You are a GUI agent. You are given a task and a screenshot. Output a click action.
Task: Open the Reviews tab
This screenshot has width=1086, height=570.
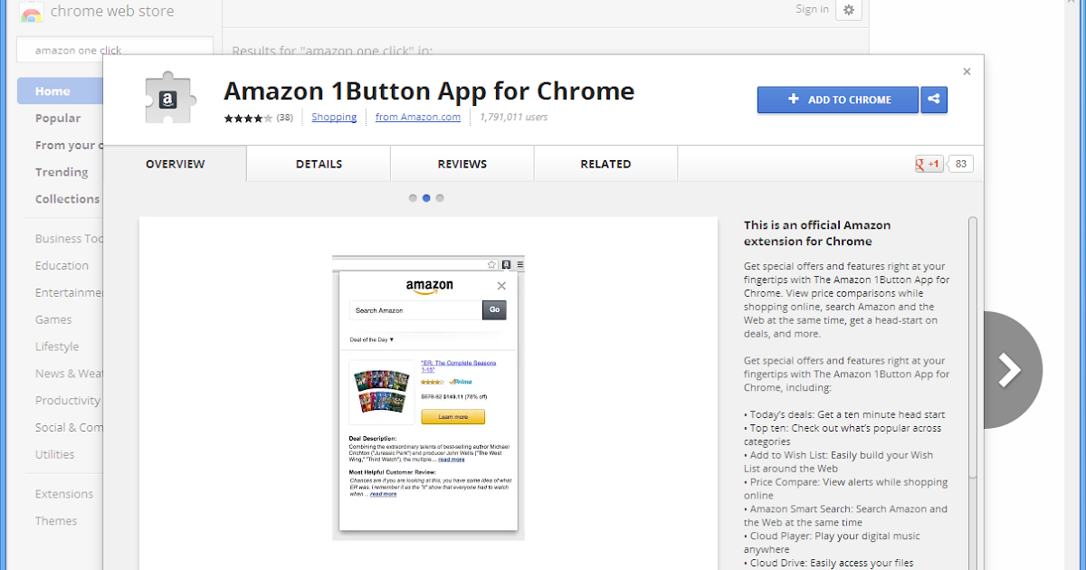pos(462,164)
